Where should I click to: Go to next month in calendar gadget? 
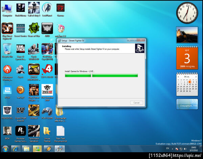coord(196,77)
